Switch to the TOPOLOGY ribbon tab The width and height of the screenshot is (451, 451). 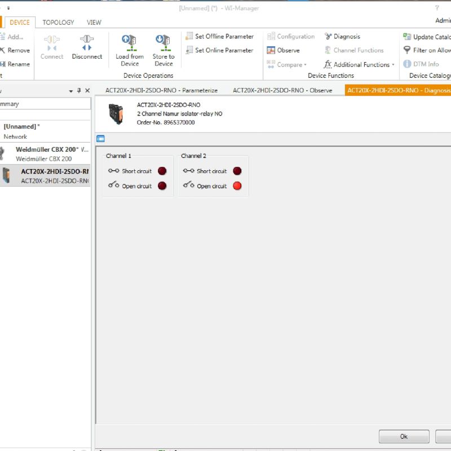coord(58,23)
